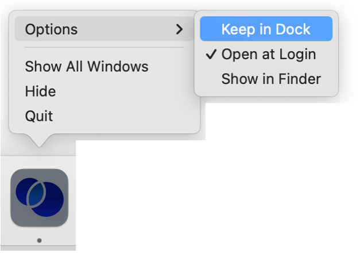The width and height of the screenshot is (364, 253).
Task: Hide the application from the menu
Action: point(40,91)
